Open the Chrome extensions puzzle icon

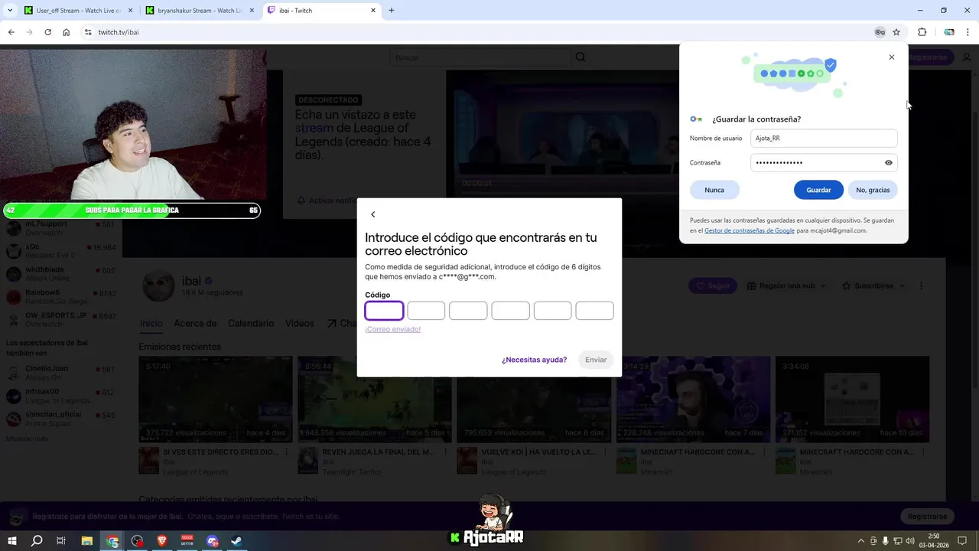click(922, 32)
